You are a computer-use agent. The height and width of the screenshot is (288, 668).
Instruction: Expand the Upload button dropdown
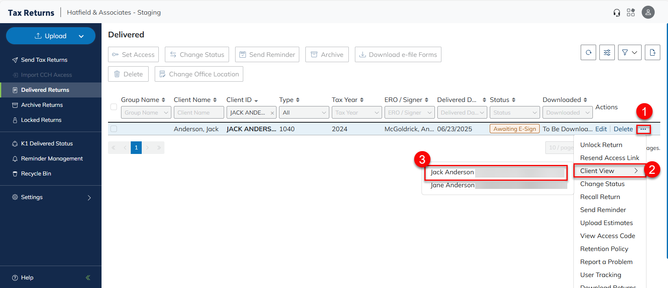(x=81, y=36)
